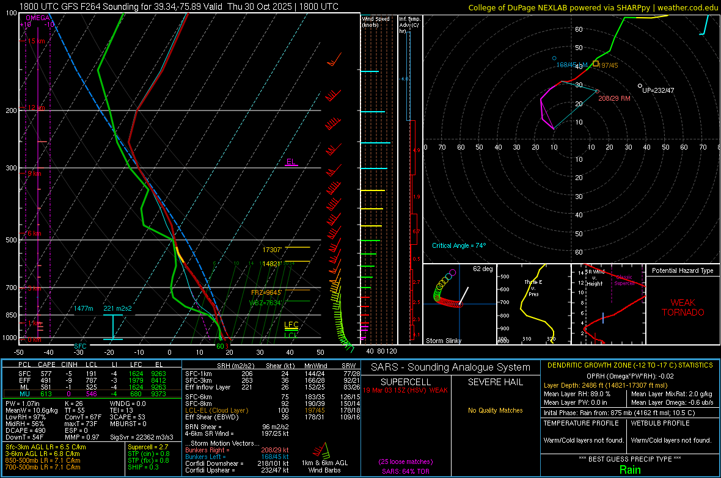The height and width of the screenshot is (478, 721).
Task: Click the Corfidi Upshear vector entry
Action: point(237,470)
